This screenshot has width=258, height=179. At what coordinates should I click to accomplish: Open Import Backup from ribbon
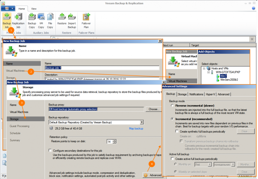(72, 21)
